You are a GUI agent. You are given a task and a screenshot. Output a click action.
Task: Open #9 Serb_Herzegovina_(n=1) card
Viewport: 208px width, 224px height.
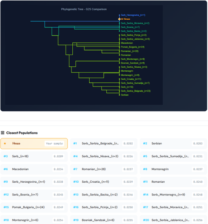coord(34,182)
